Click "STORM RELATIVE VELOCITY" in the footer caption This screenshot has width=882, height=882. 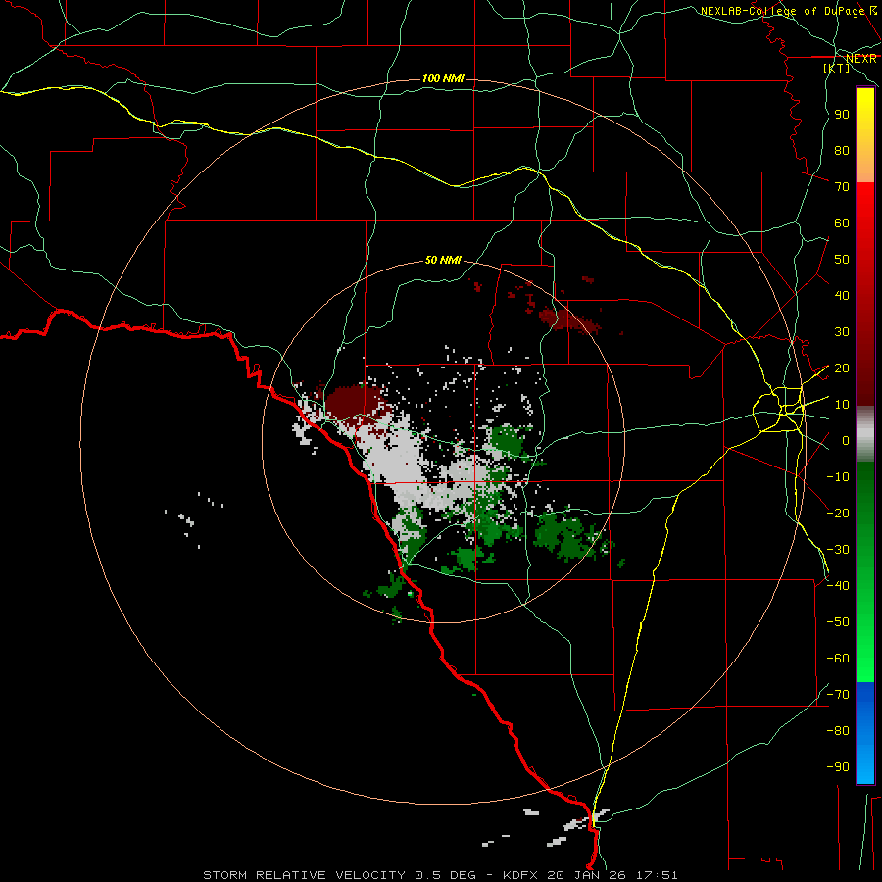(x=306, y=875)
